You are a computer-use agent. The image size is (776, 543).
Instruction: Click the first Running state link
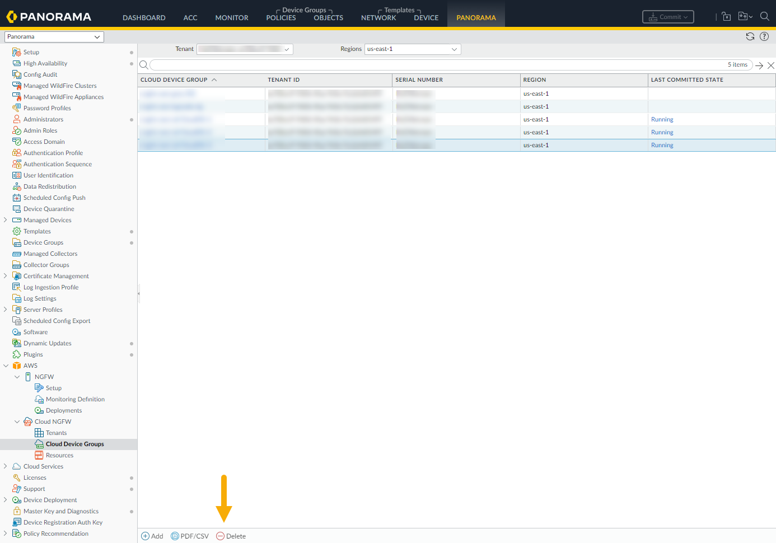662,120
